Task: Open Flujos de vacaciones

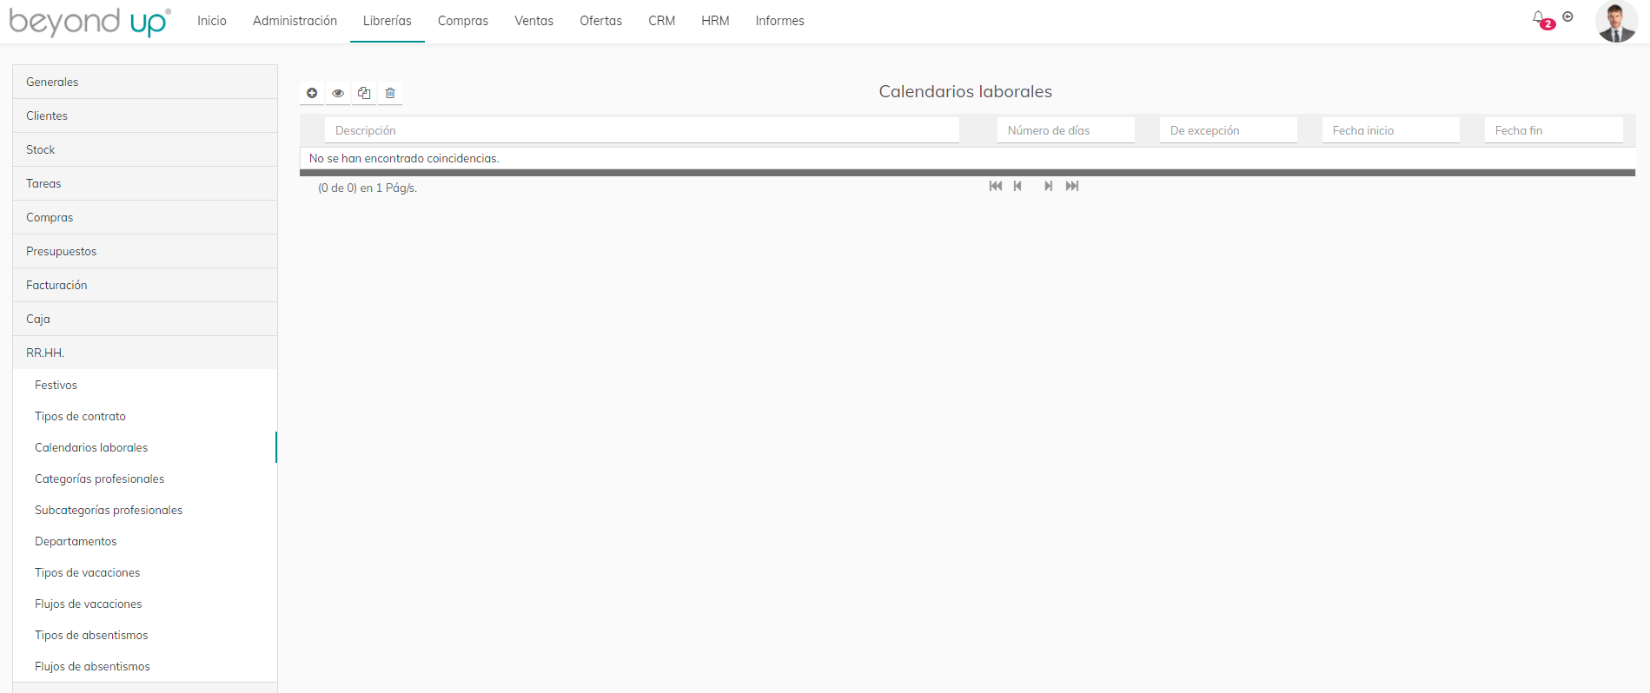Action: (145, 604)
